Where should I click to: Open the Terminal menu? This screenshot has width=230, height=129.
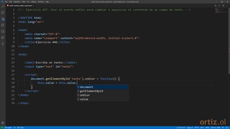[41, 2]
